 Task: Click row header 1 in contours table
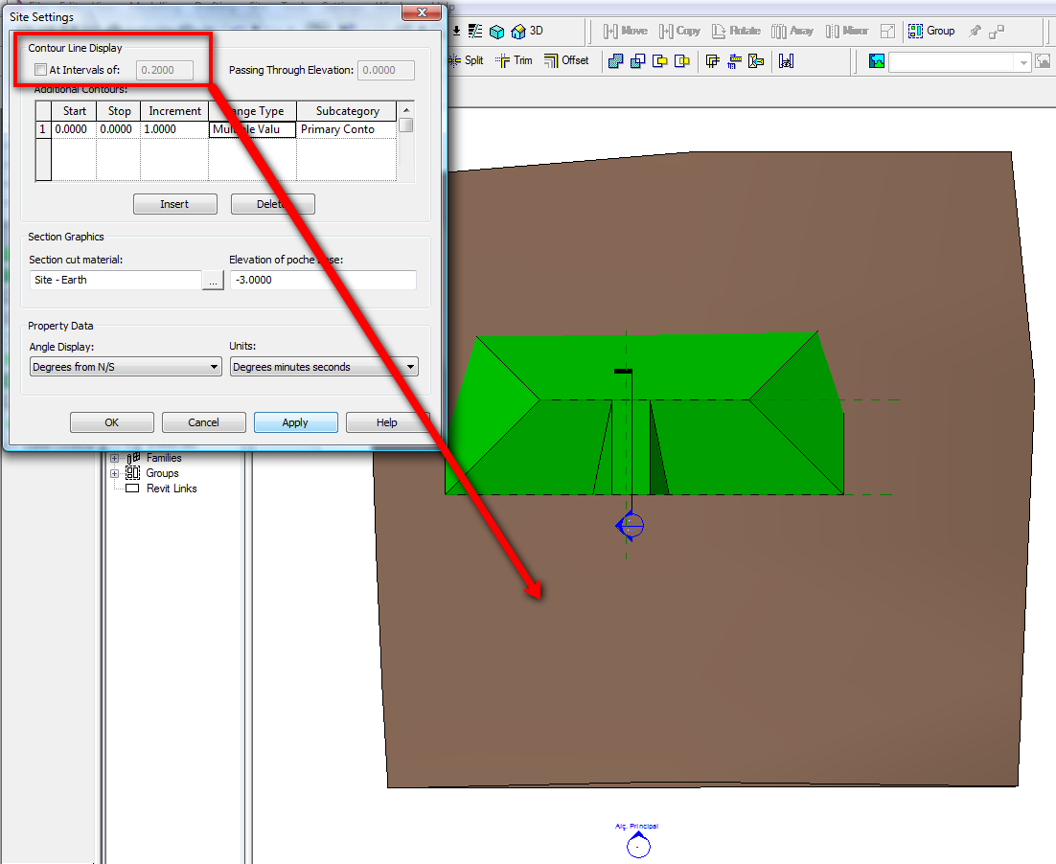43,129
